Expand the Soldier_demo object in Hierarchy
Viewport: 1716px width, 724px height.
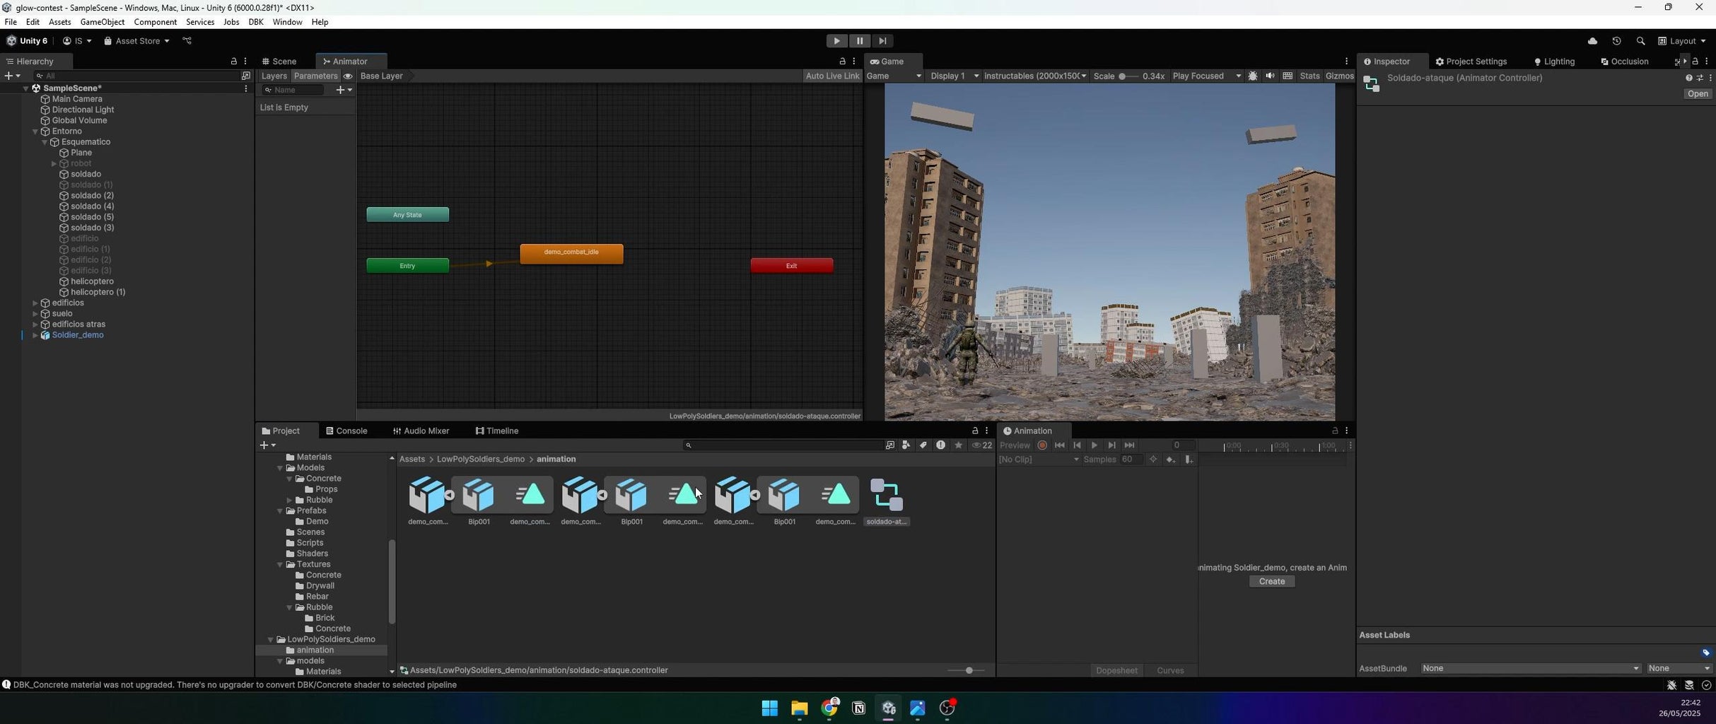click(35, 335)
